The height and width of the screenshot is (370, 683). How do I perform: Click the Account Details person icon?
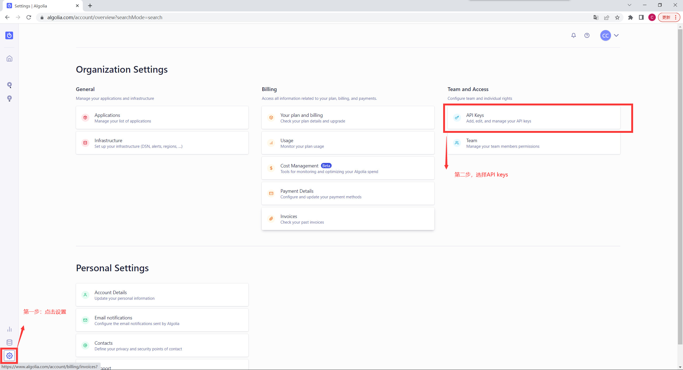(85, 295)
